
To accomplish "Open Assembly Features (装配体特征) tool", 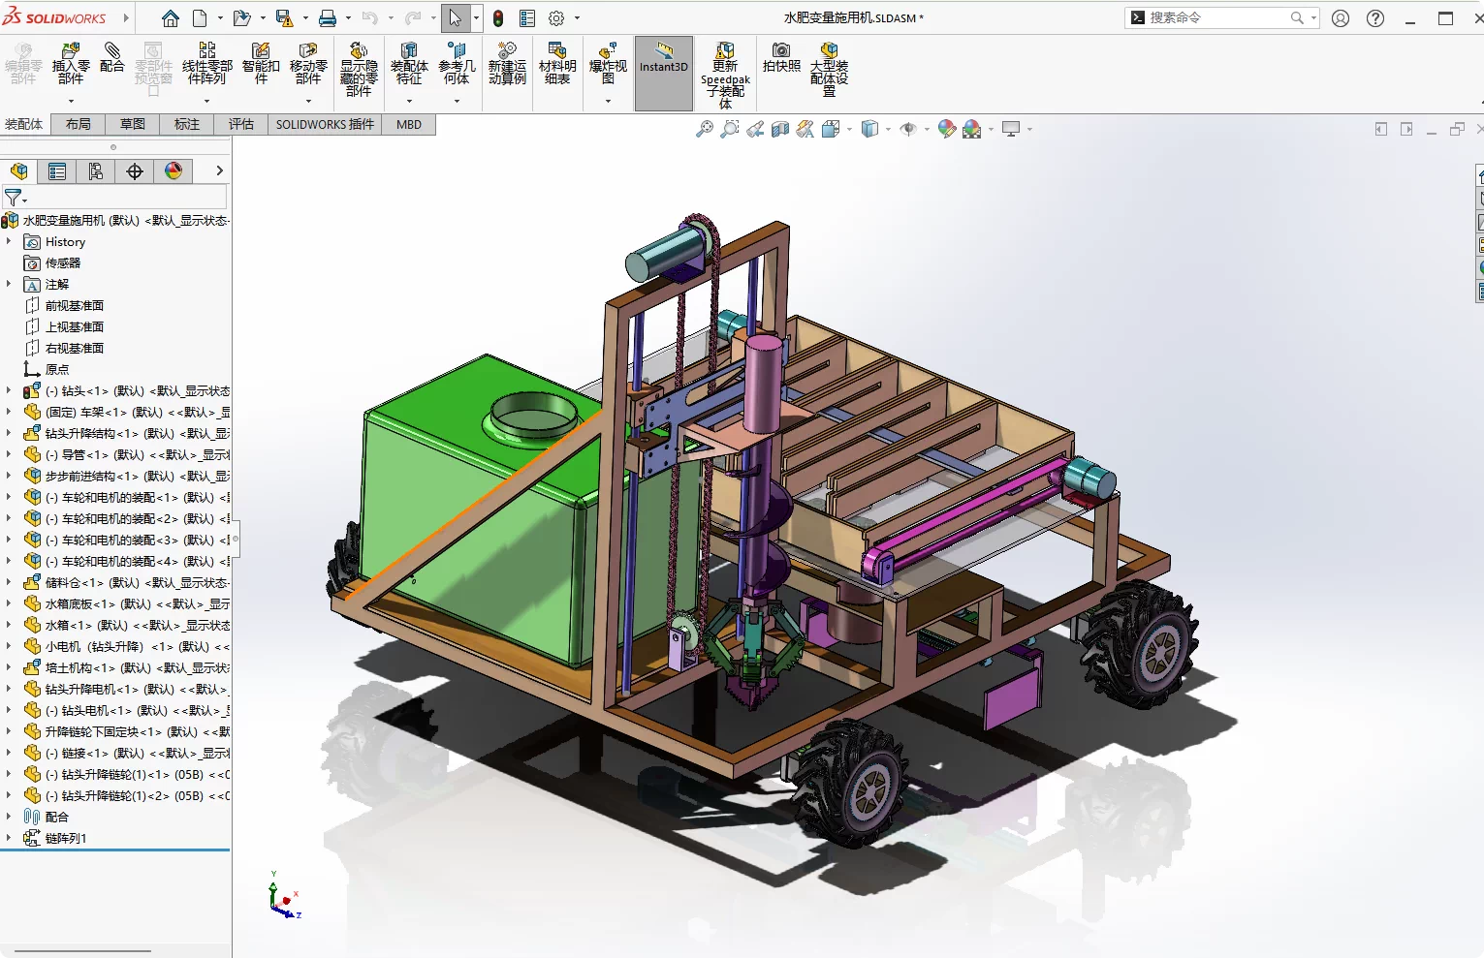I will [409, 63].
